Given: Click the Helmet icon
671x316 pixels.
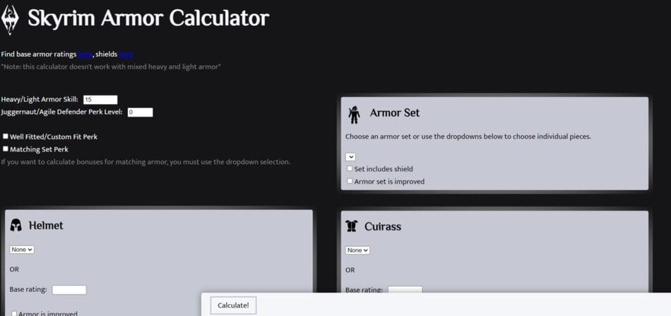Looking at the screenshot, I should 16,226.
